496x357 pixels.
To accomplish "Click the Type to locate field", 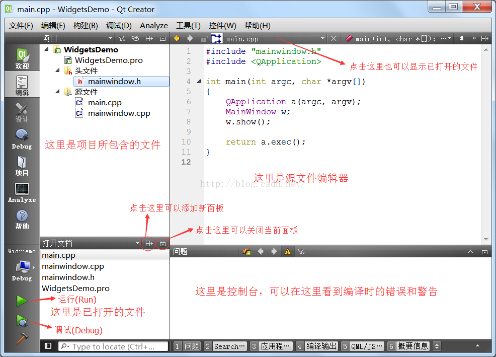I will click(113, 346).
